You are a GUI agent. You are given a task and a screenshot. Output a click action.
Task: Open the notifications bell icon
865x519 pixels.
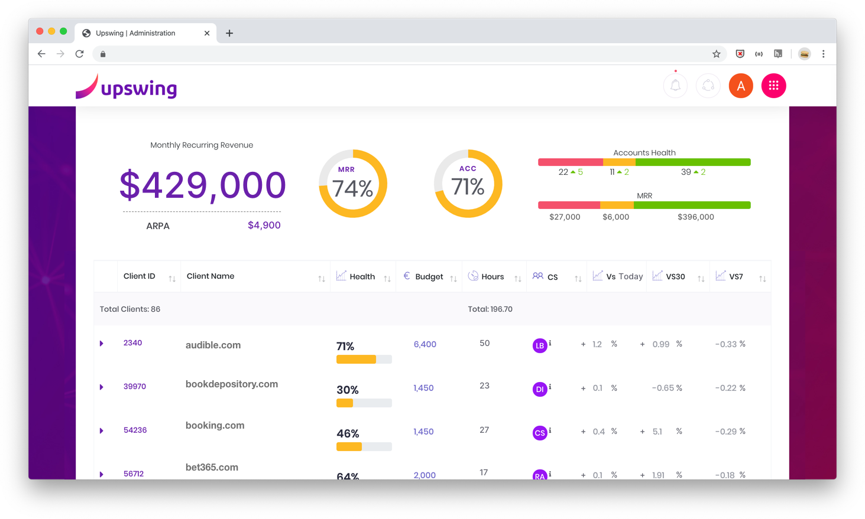coord(675,86)
